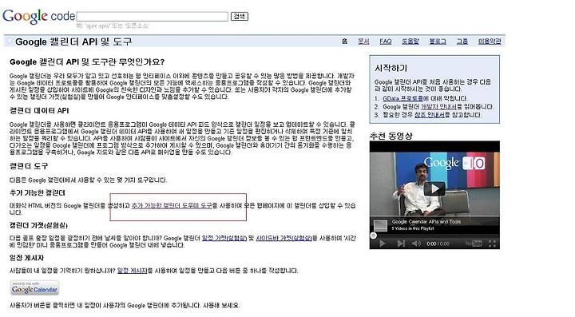Click the star icon before the page title
Viewport: 575px width, 317px height.
(x=10, y=42)
